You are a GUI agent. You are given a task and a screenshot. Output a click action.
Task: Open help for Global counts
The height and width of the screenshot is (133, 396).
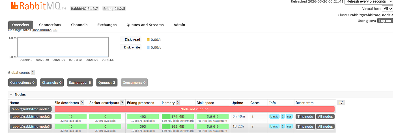click(x=33, y=73)
